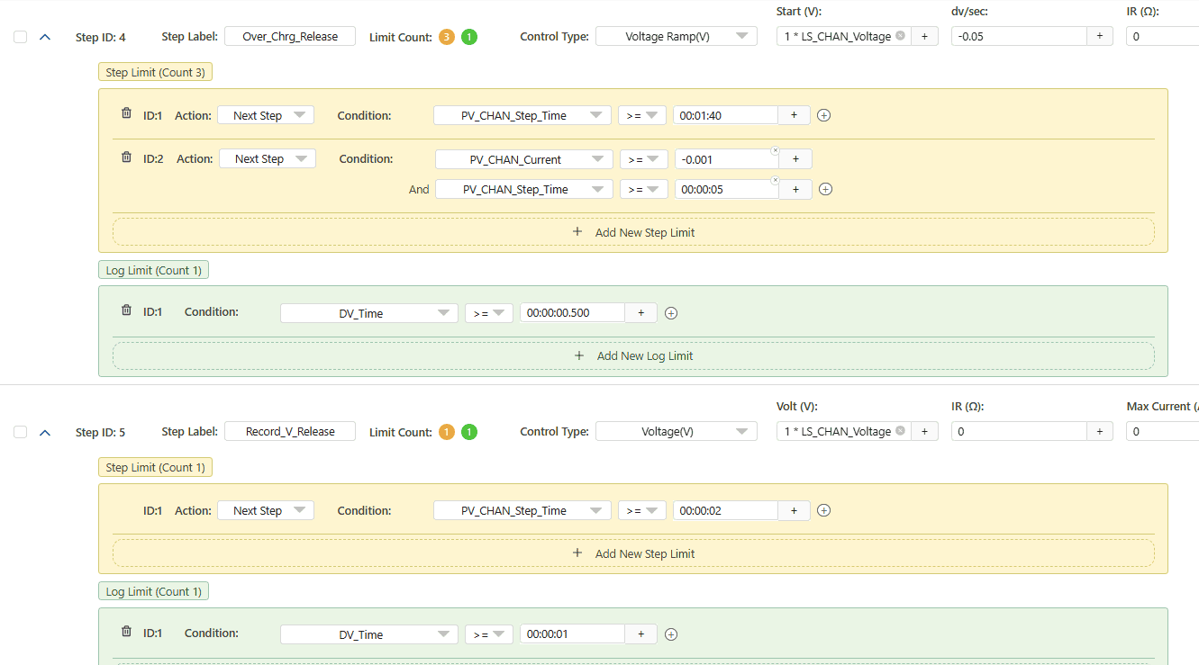Delete the DV_Time log limit in Step 4
Viewport: 1199px width, 665px height.
(x=126, y=310)
